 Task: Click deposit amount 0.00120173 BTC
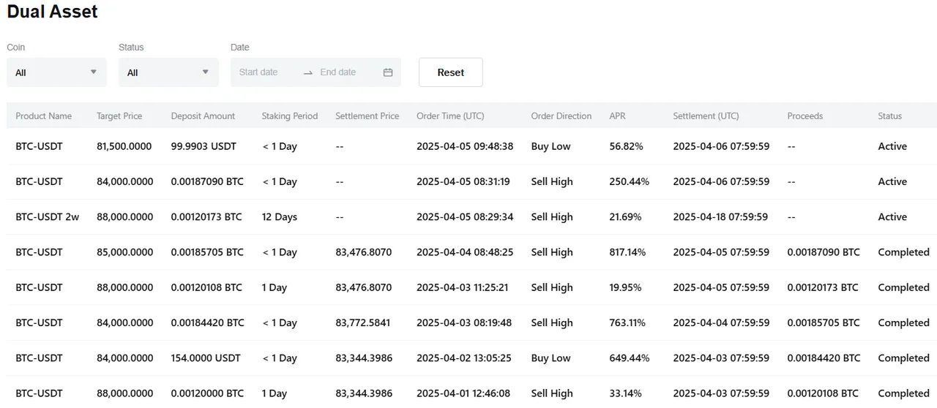click(206, 217)
